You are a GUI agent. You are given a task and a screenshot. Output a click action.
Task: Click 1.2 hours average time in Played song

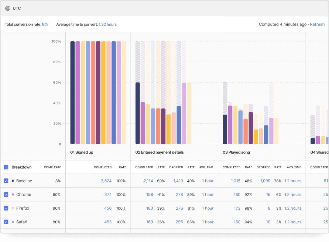pos(293,181)
